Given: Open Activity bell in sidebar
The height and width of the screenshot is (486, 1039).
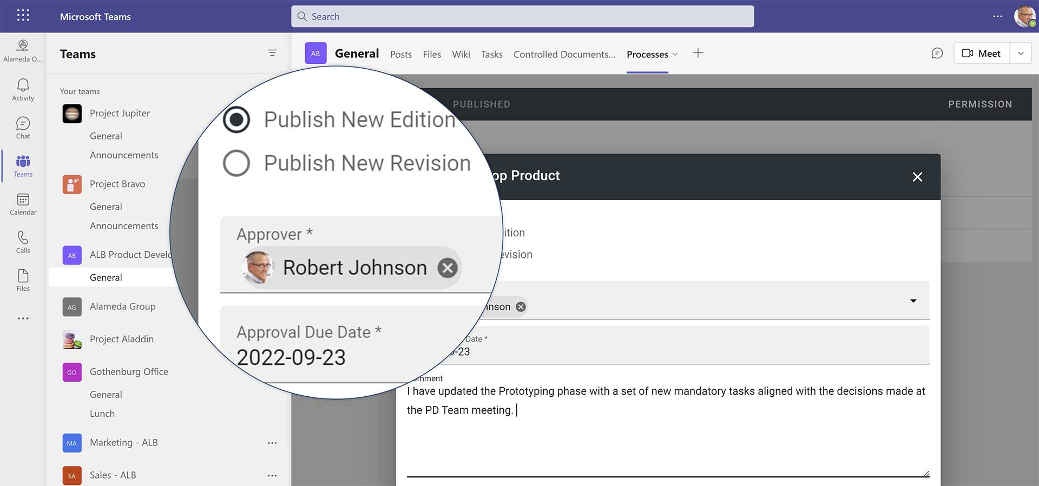Looking at the screenshot, I should pyautogui.click(x=23, y=90).
